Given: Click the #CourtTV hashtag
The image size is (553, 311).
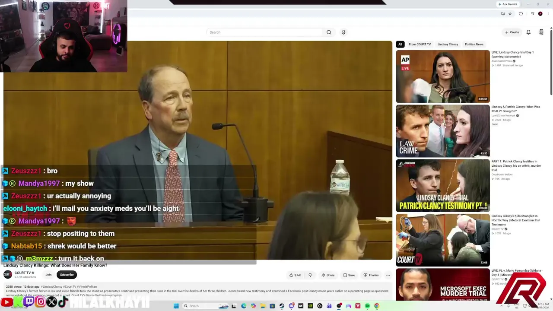Looking at the screenshot, I should point(69,287).
